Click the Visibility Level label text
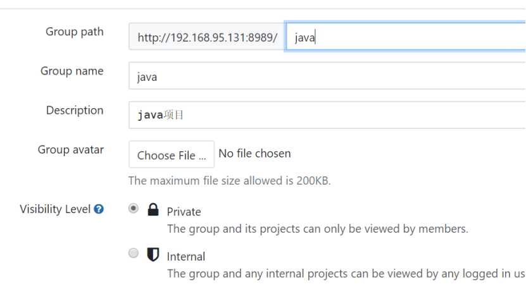This screenshot has height=289, width=526. point(55,209)
